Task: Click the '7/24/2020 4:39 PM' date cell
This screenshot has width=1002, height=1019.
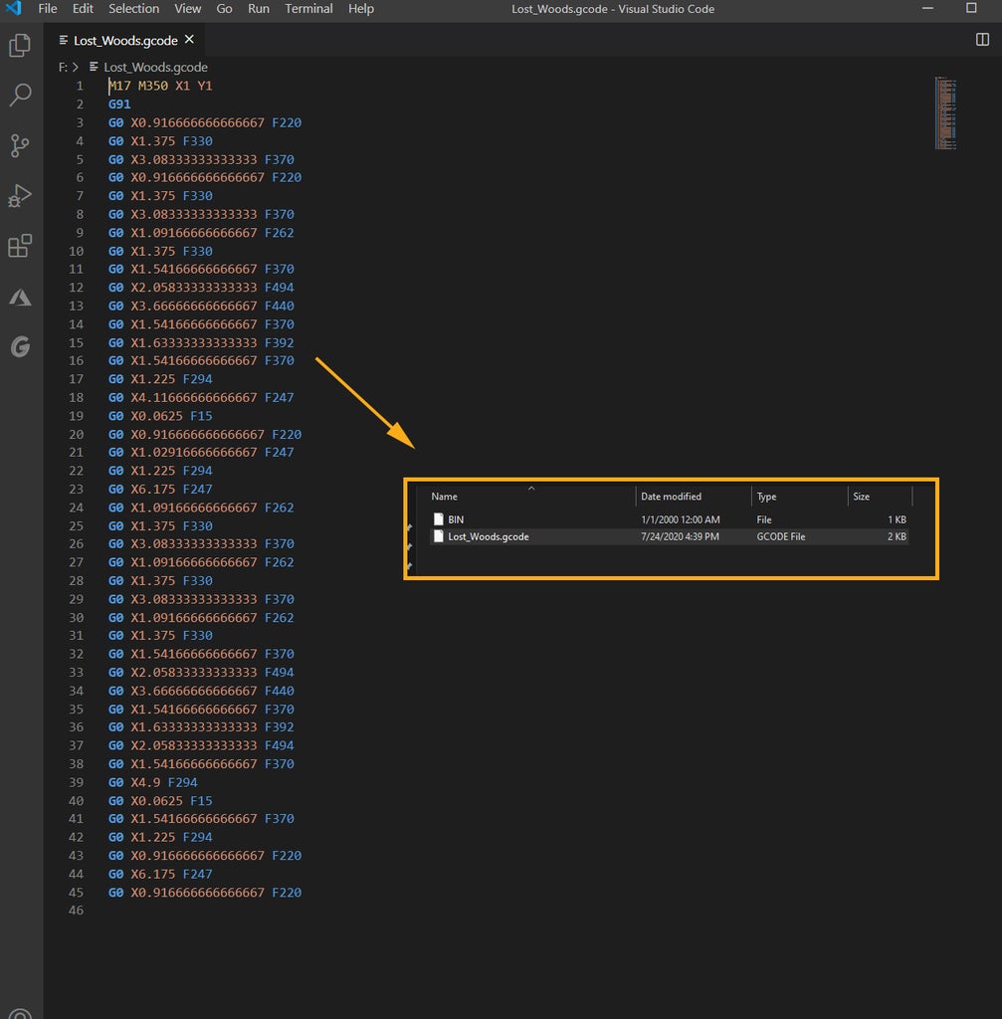Action: point(680,536)
